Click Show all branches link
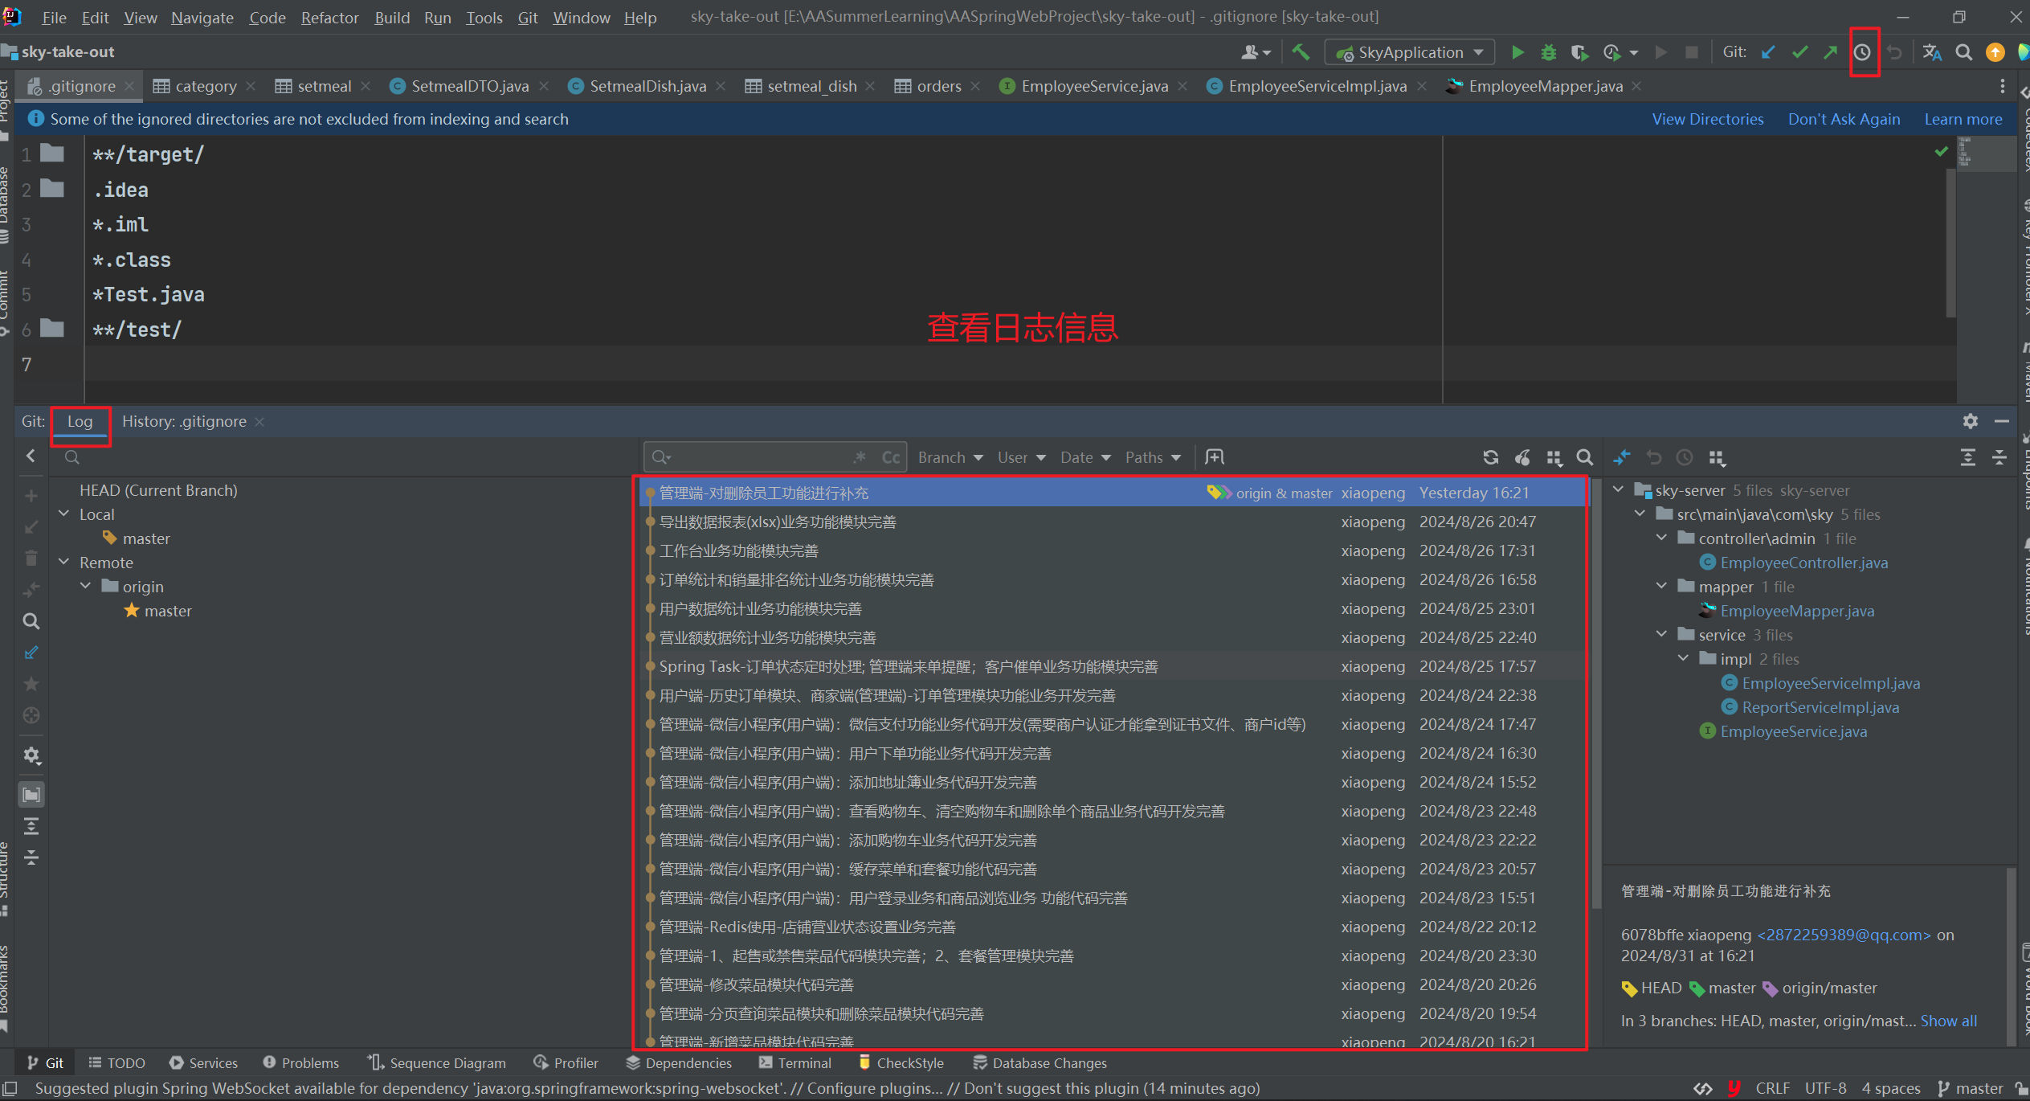 [1948, 1021]
